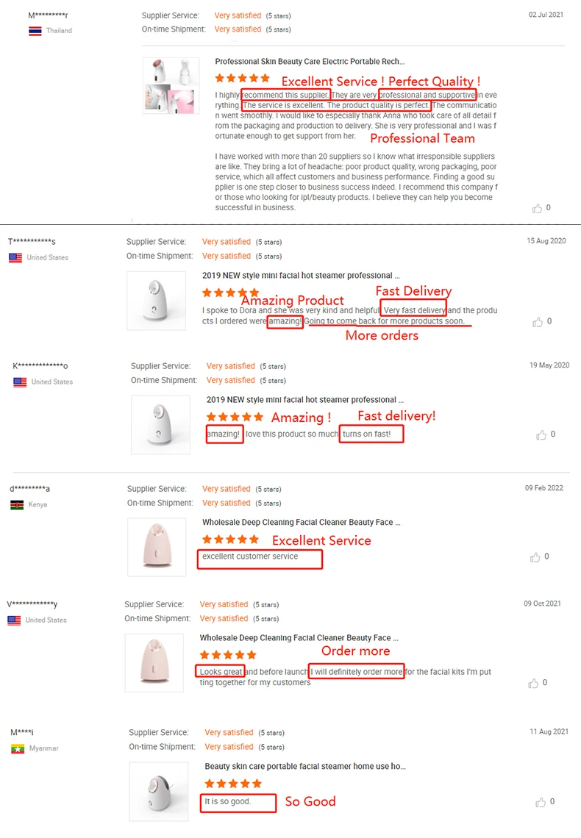
Task: Open pink facial cleaner thumbnail in Kenya review
Action: (x=157, y=547)
